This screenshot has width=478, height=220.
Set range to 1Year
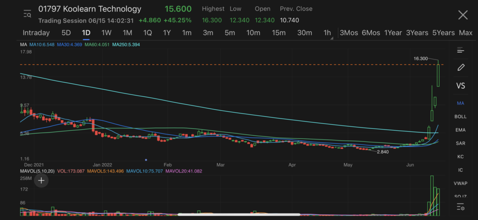click(x=393, y=33)
